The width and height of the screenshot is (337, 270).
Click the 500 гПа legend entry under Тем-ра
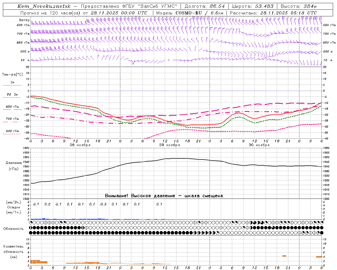point(12,131)
